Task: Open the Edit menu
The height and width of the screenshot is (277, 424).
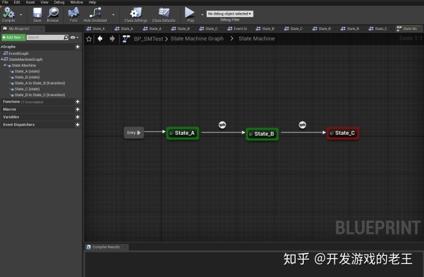Action: coord(17,2)
